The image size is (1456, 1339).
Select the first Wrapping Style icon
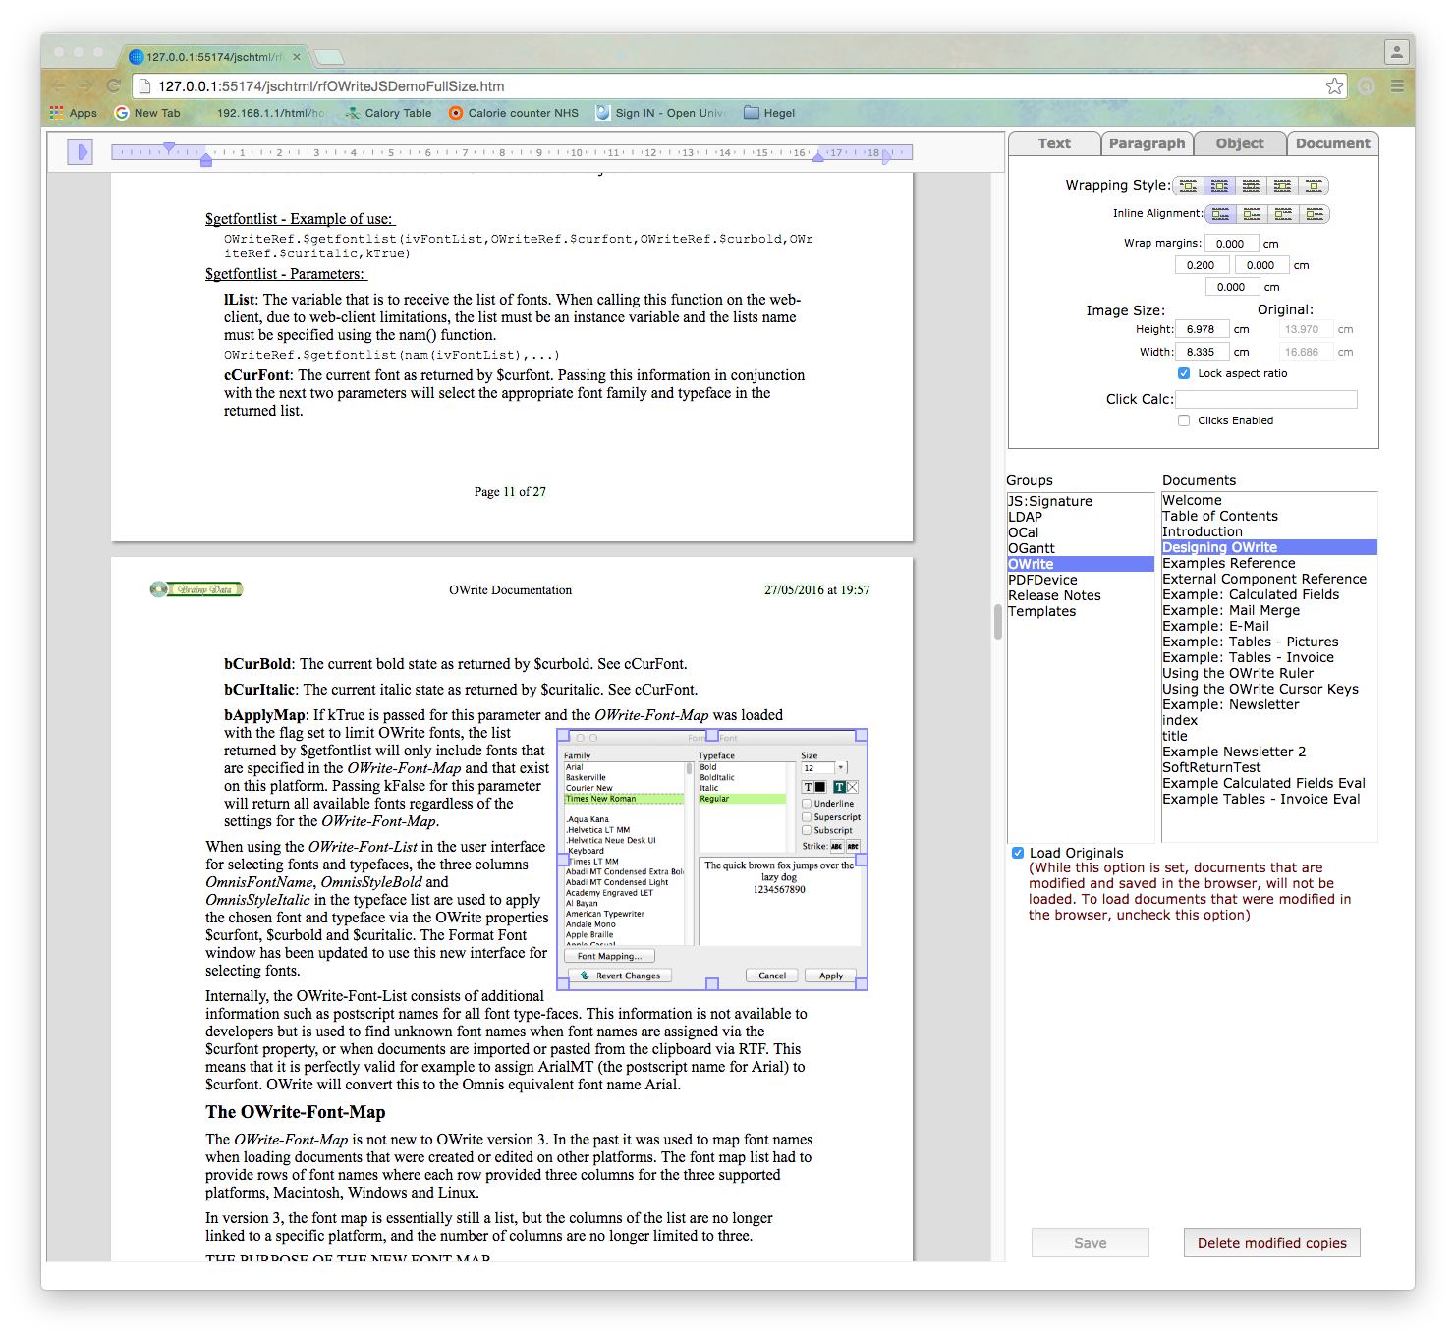tap(1188, 186)
